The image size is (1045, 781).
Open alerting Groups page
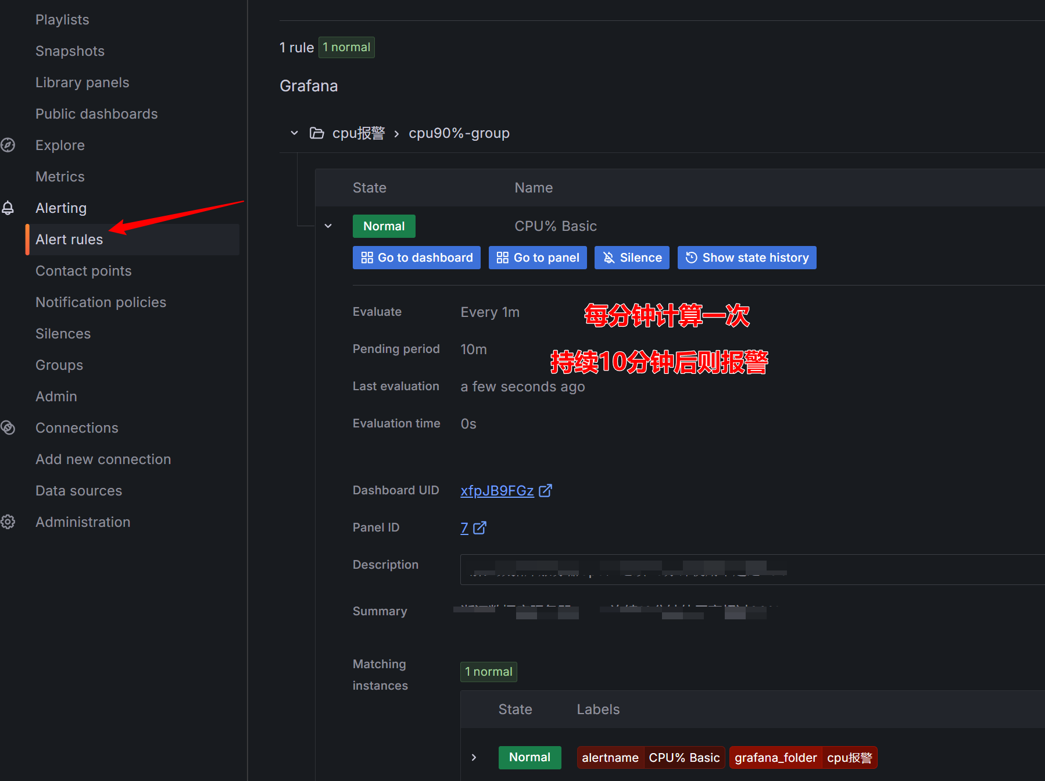(x=59, y=365)
